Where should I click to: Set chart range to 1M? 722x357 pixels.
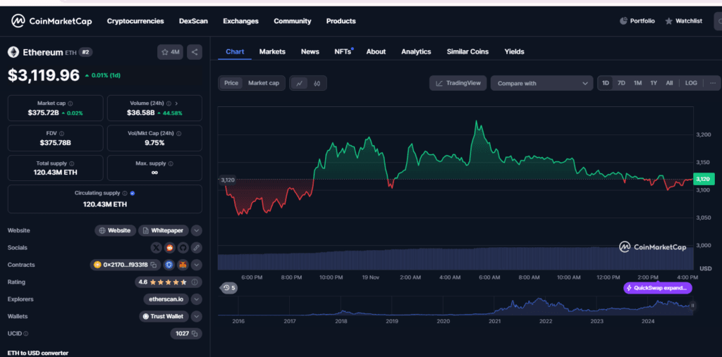[637, 83]
